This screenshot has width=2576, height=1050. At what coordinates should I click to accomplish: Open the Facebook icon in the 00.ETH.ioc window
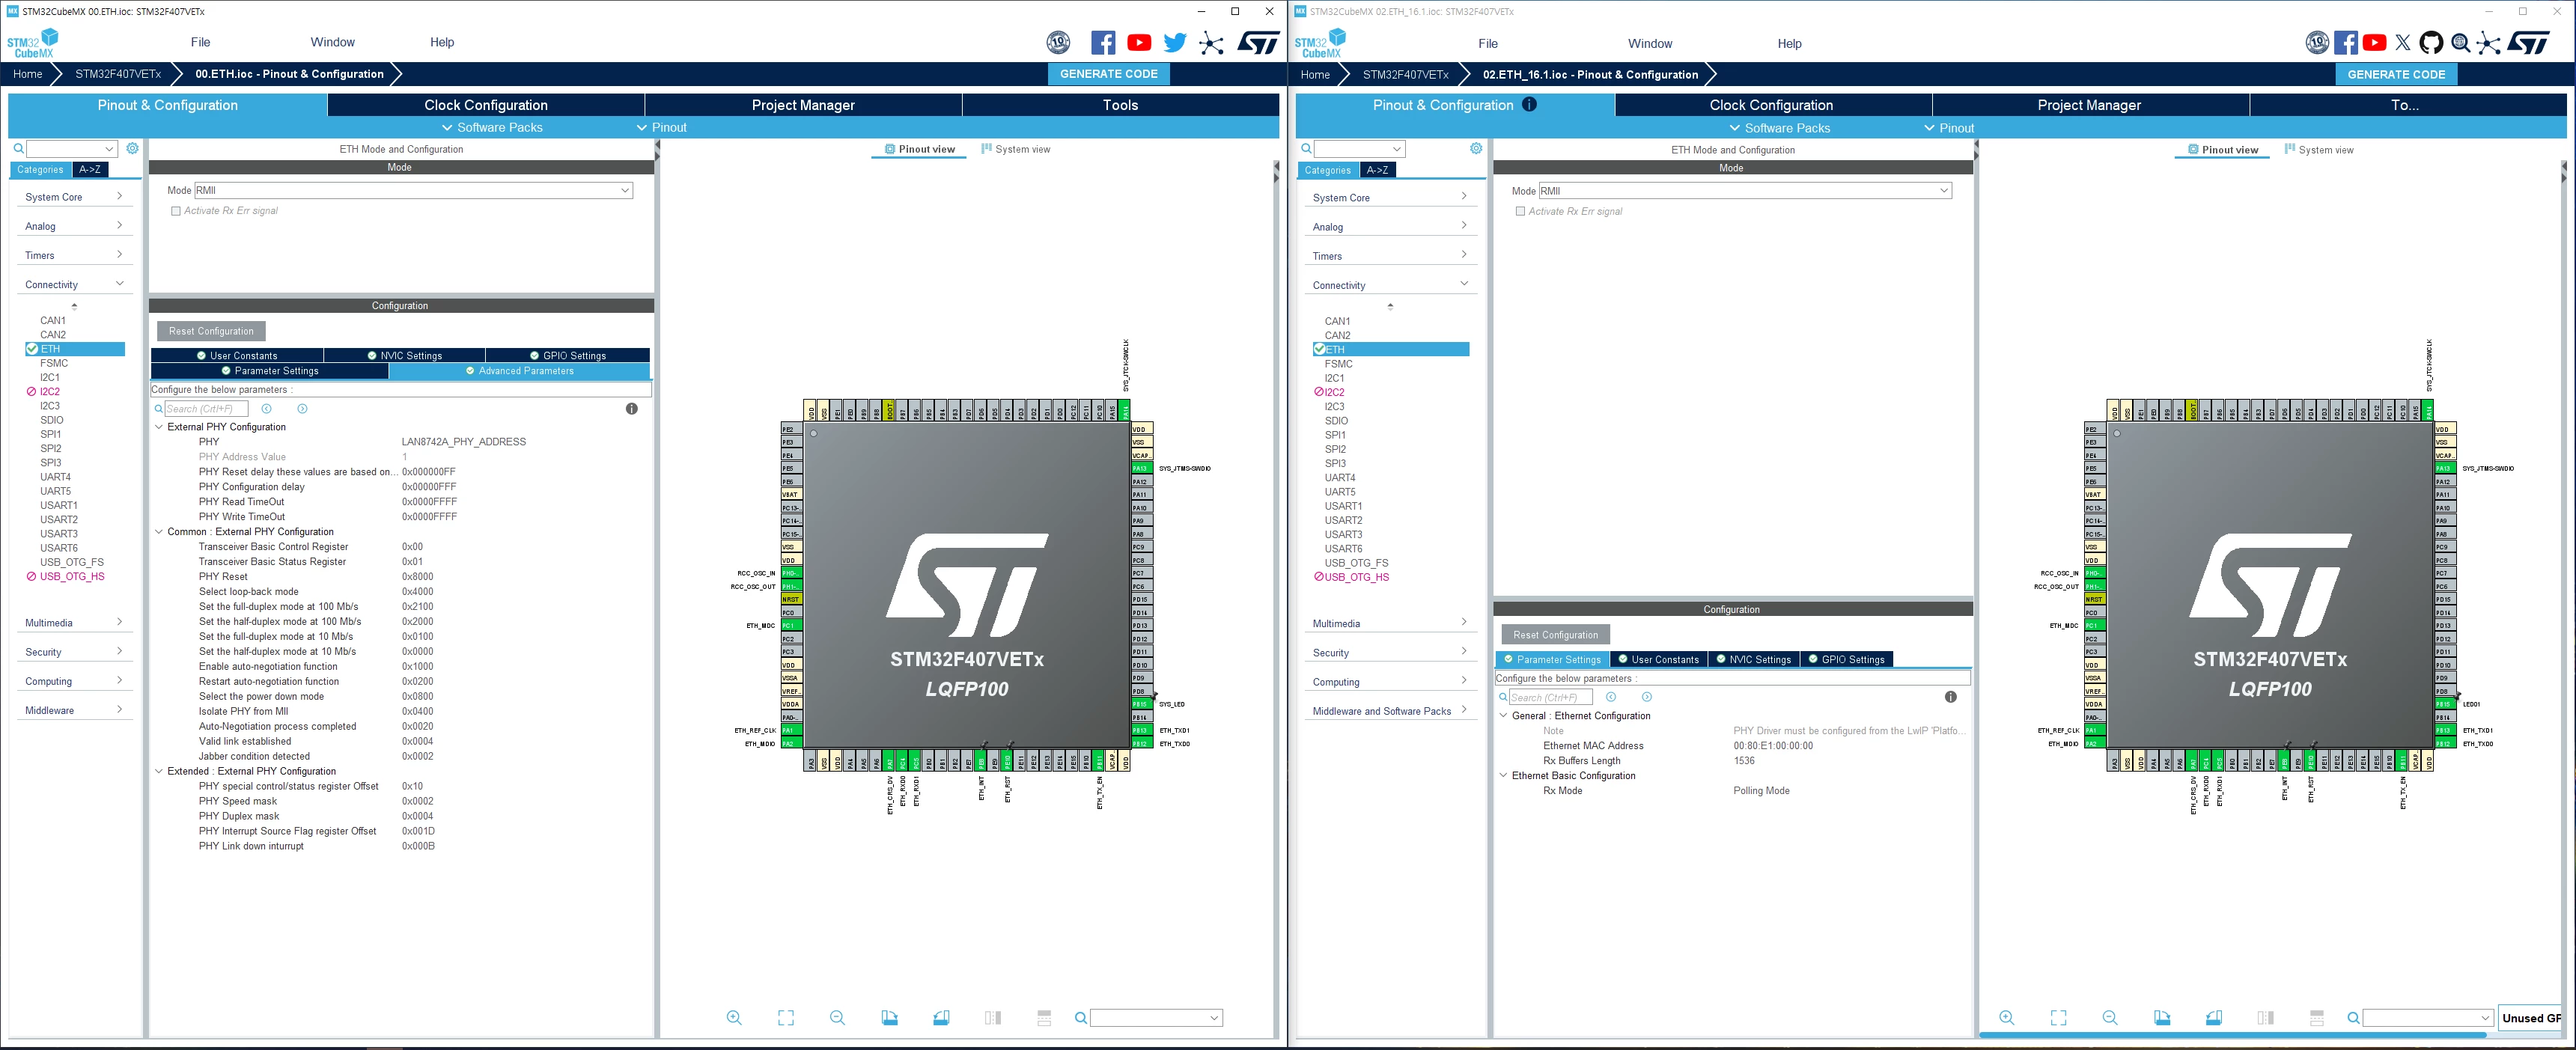(1103, 42)
